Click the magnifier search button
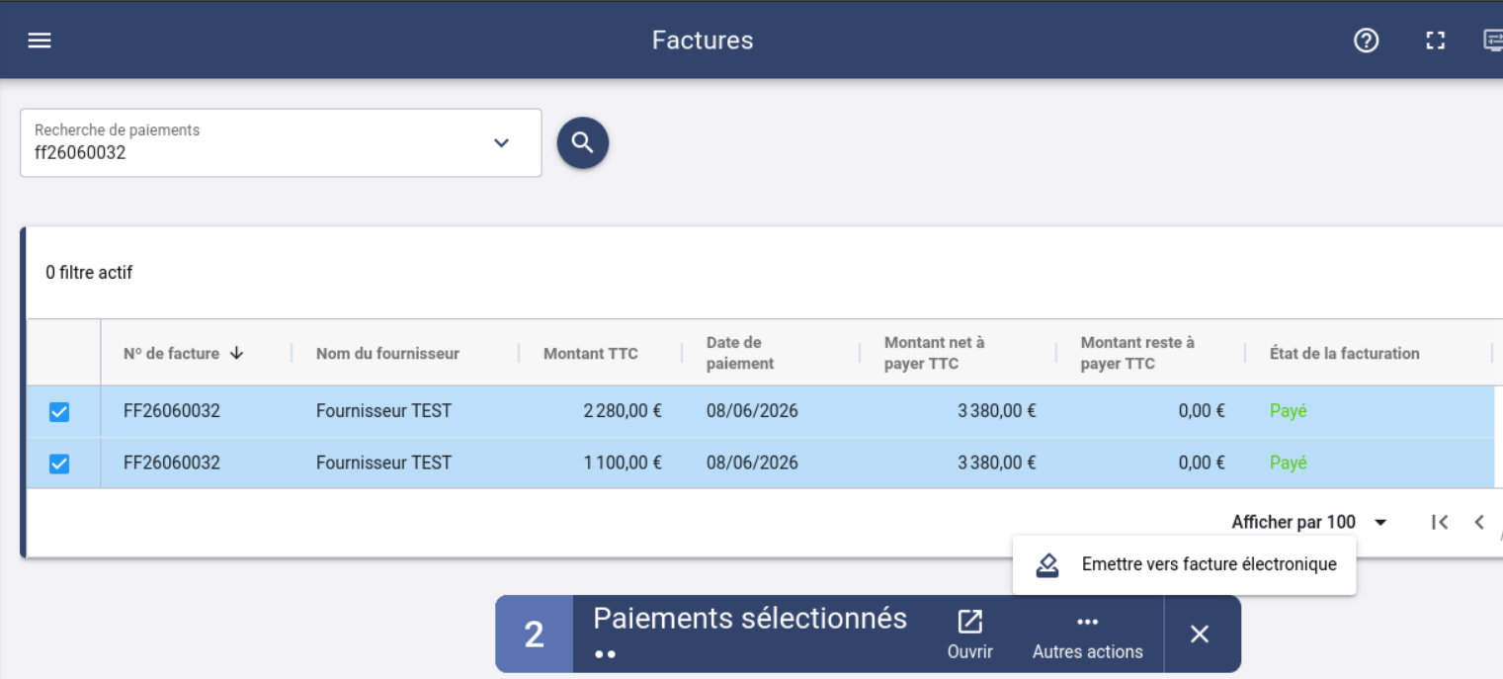This screenshot has width=1503, height=679. coord(583,142)
